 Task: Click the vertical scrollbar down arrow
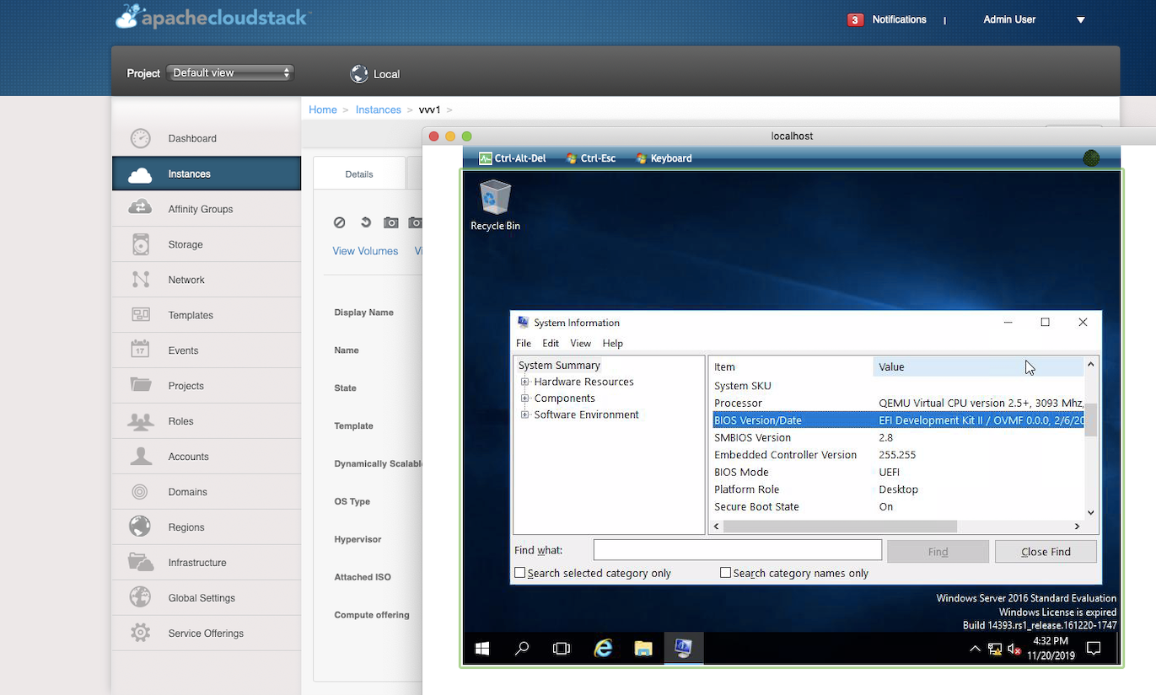(1090, 512)
